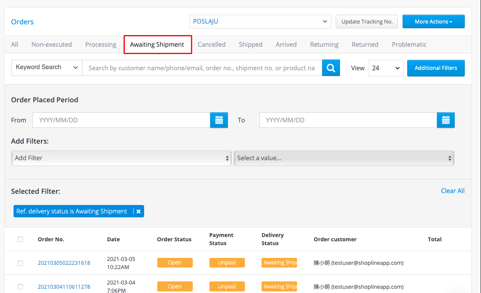Open the From date calendar picker
This screenshot has height=293, width=481.
pos(219,120)
